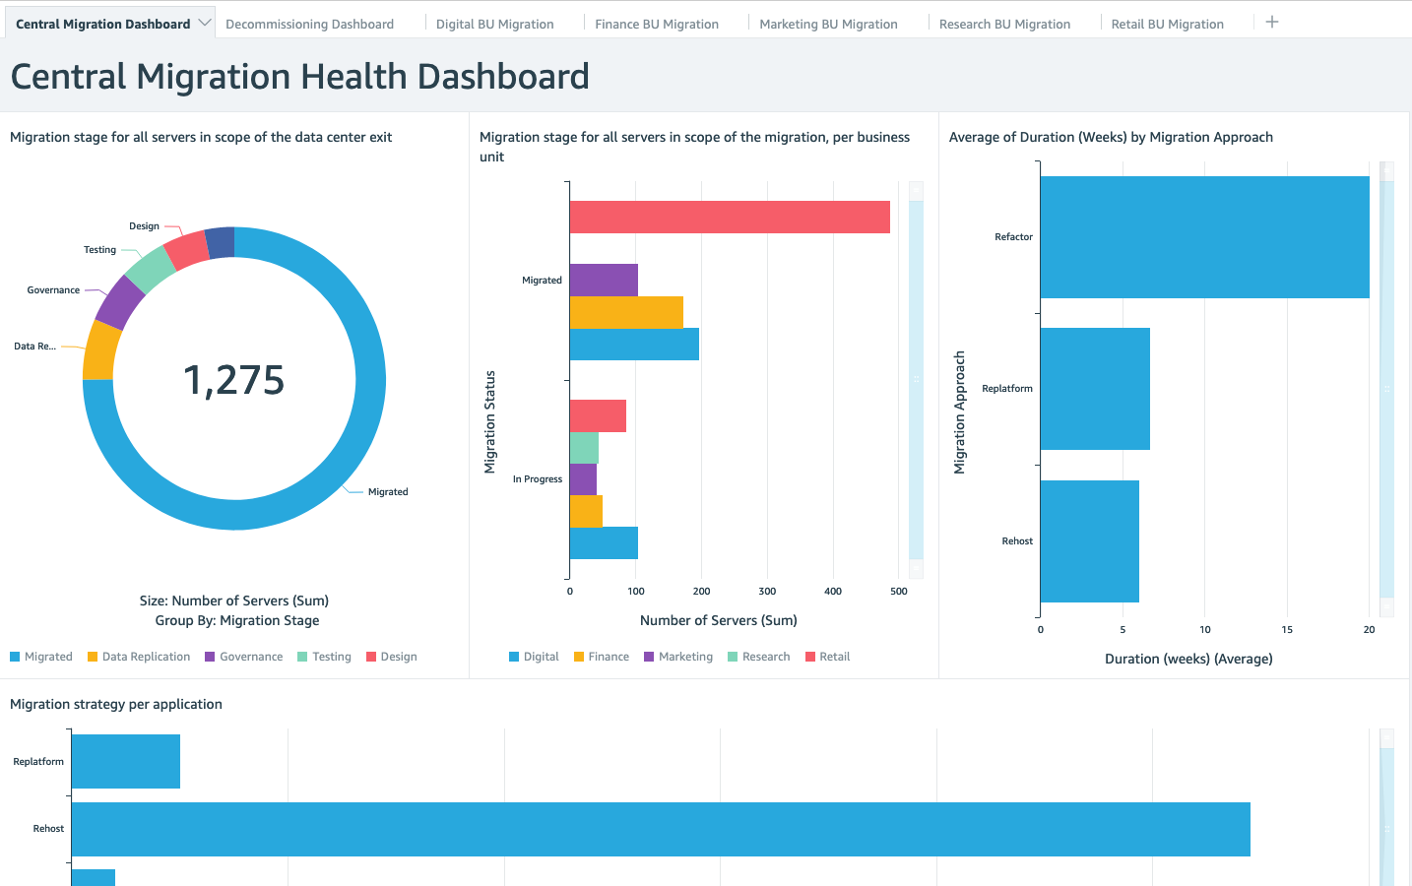Screen dimensions: 1412x886
Task: Click the Refactor bar in duration chart
Action: click(1201, 236)
